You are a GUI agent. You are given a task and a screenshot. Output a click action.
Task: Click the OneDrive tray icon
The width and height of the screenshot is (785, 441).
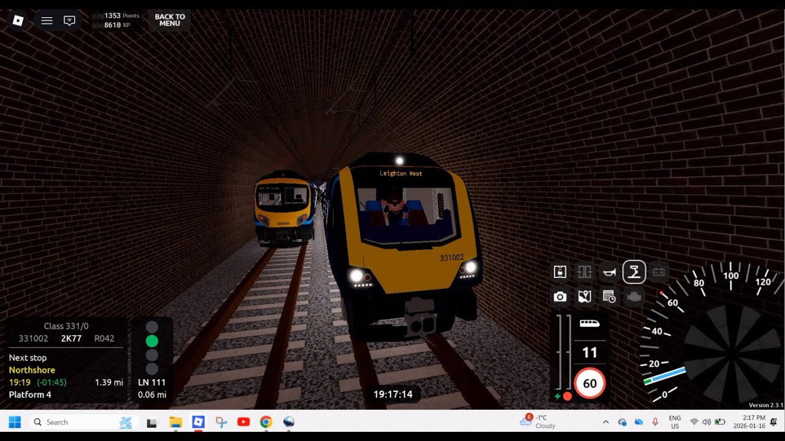coord(638,422)
